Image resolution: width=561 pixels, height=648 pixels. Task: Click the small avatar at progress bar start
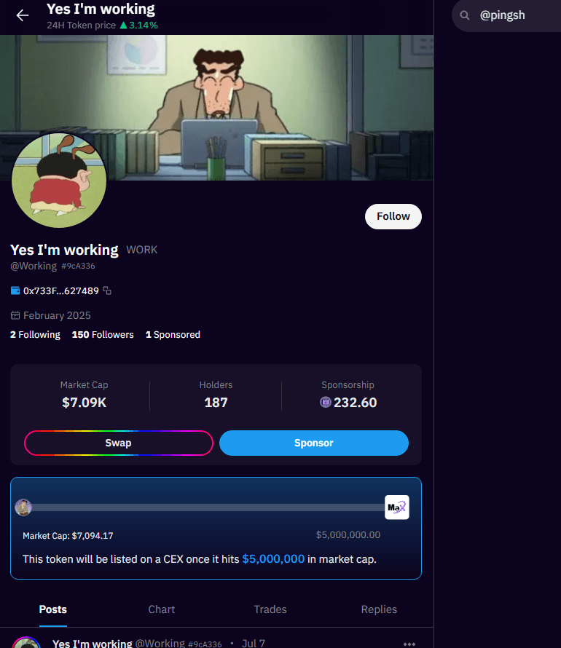point(23,507)
